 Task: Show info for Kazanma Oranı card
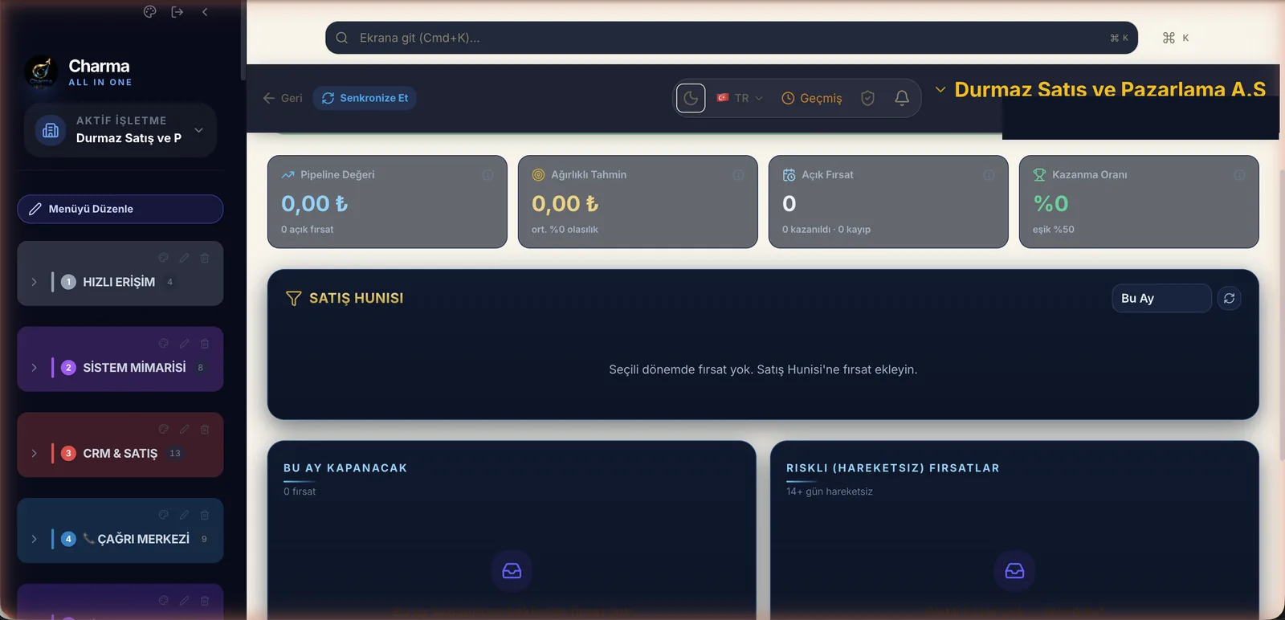tap(1239, 175)
